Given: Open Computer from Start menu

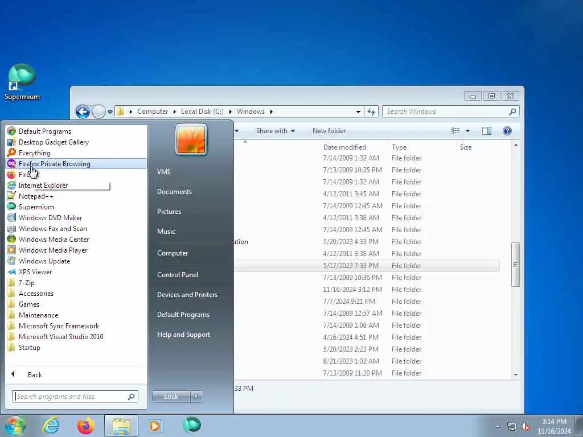Looking at the screenshot, I should [172, 253].
